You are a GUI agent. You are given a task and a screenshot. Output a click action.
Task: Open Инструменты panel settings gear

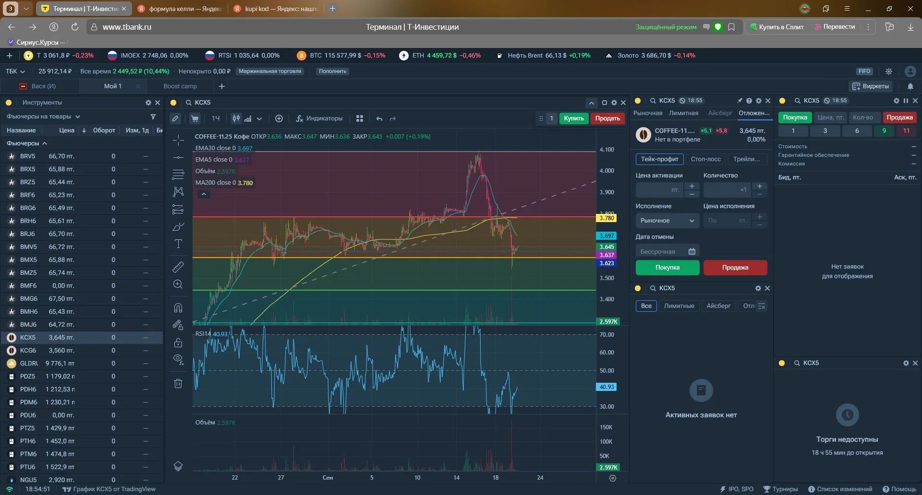coord(148,103)
